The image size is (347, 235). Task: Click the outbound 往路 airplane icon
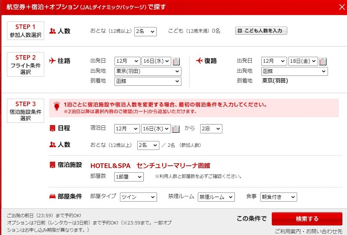point(52,61)
